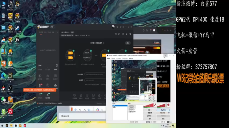The image size is (229, 128).
Task: Open the This PC desktop icon
Action: tap(3, 5)
